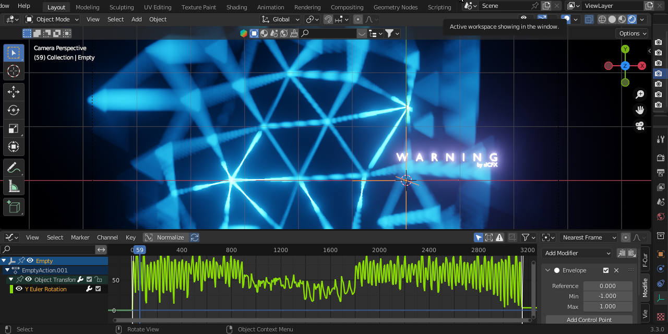Select the Move tool in the viewport toolbar
668x334 pixels.
pos(14,91)
